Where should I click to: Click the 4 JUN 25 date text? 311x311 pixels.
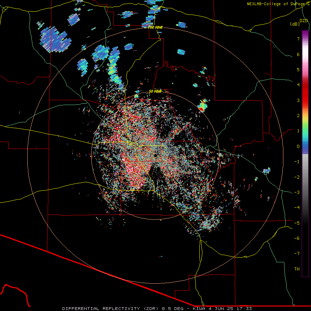(220, 309)
